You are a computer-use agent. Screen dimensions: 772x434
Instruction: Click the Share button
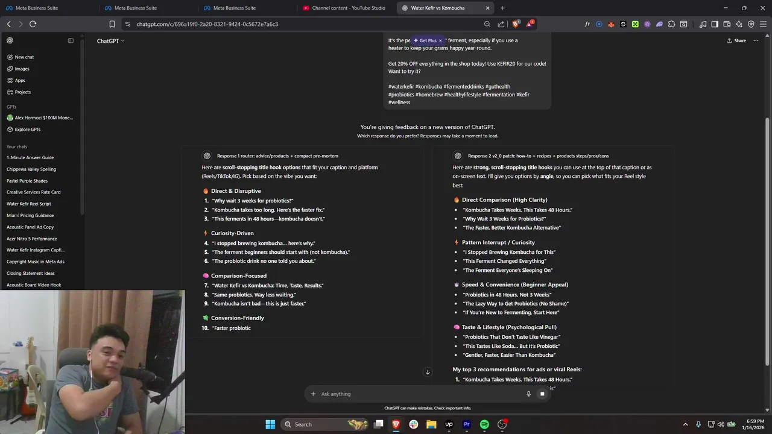click(736, 40)
